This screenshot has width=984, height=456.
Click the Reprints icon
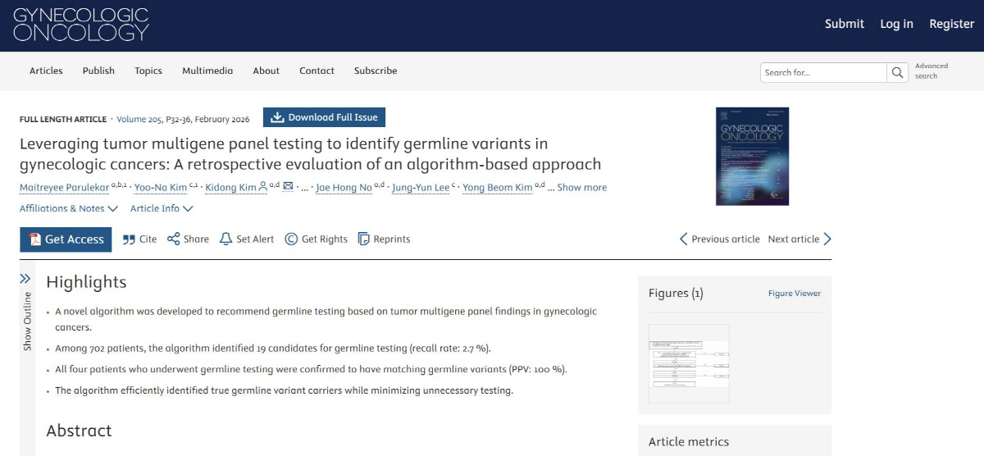[363, 239]
